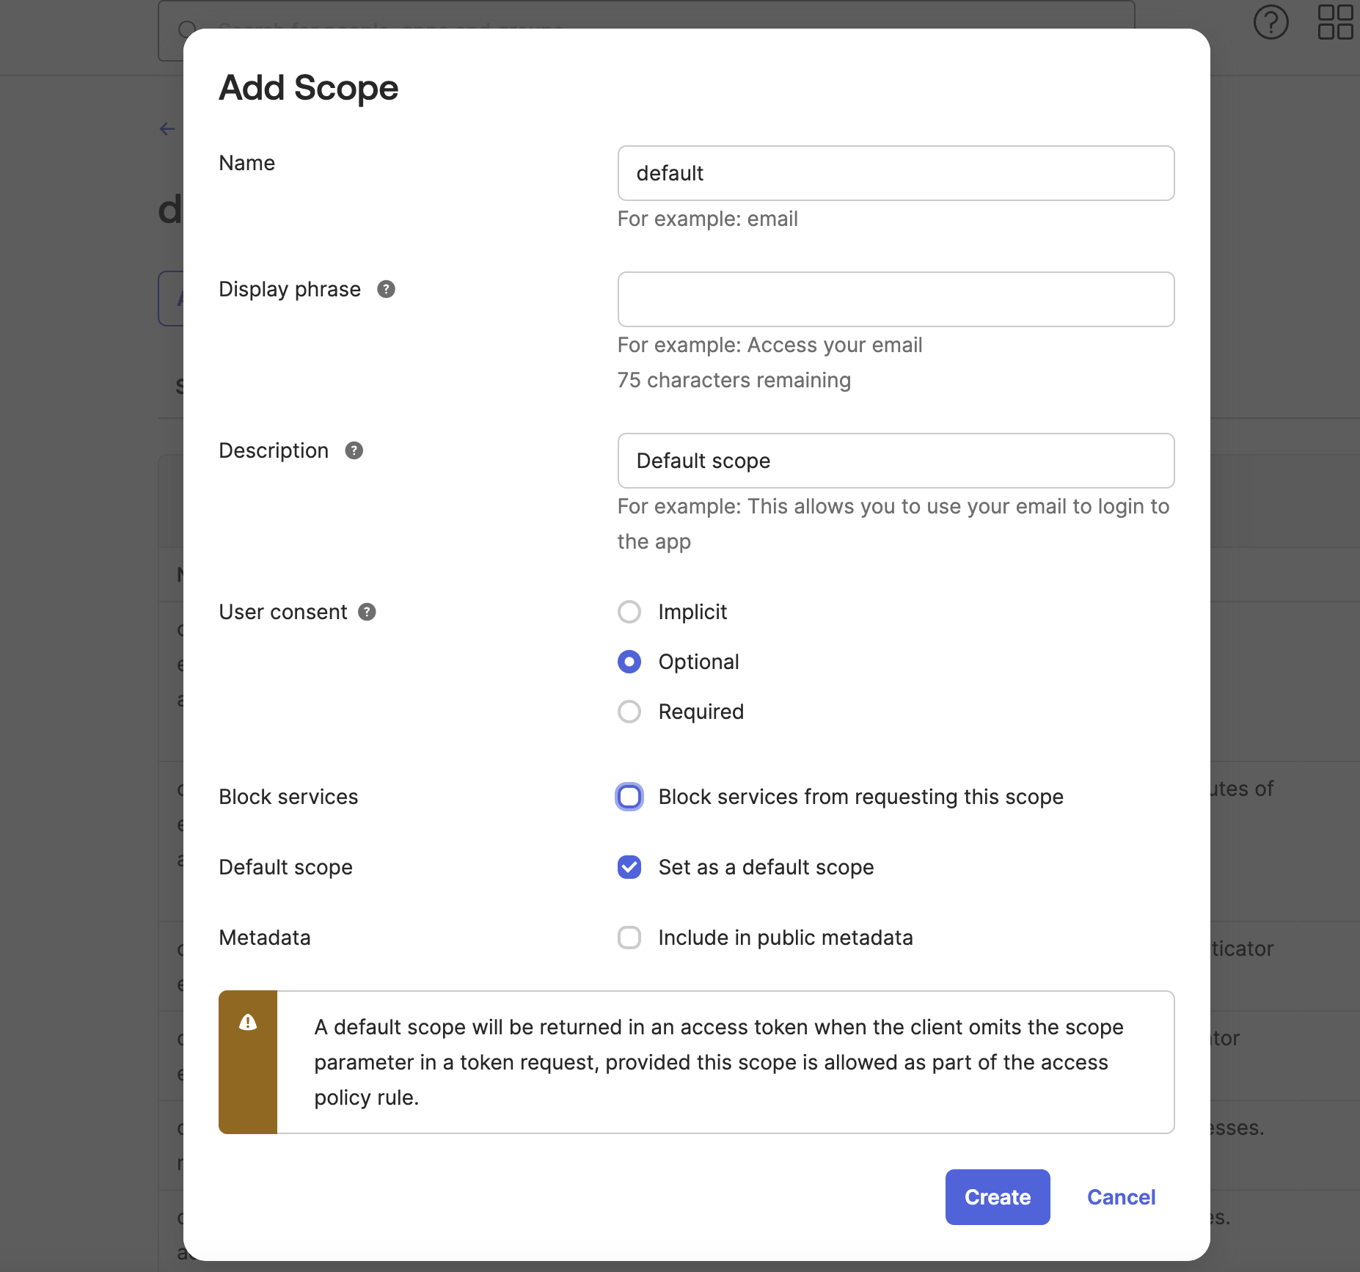
Task: Focus the Display phrase text field
Action: [896, 299]
